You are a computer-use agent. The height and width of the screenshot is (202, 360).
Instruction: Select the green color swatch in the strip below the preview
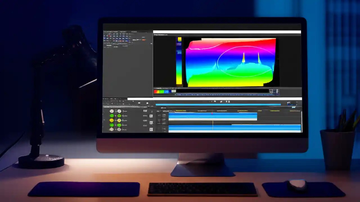click(162, 91)
